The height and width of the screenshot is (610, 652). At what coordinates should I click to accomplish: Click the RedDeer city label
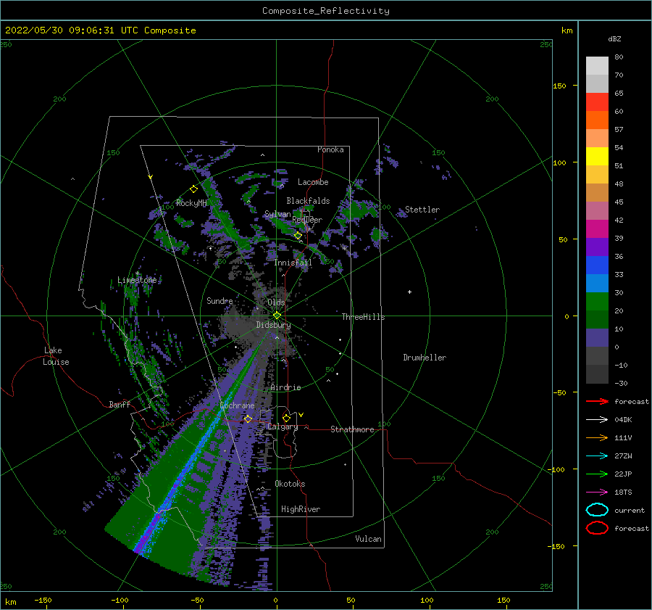click(307, 220)
